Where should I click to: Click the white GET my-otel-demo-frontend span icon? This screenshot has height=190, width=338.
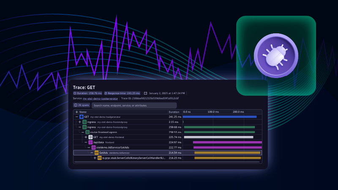point(90,137)
